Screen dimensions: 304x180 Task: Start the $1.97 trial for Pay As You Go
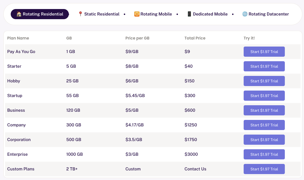264,52
